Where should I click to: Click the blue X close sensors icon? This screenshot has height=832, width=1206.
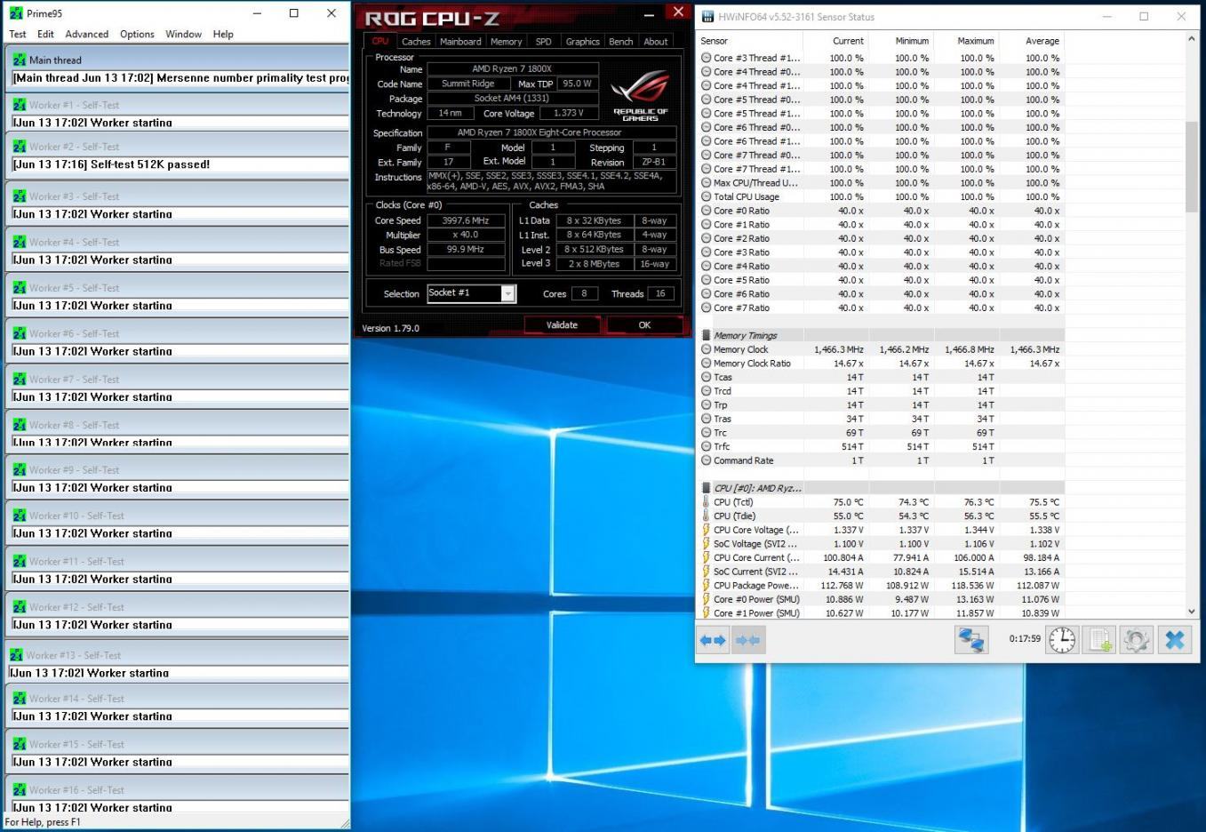coord(1175,640)
